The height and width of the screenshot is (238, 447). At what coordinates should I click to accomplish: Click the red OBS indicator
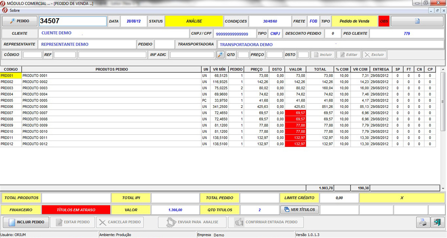(384, 21)
